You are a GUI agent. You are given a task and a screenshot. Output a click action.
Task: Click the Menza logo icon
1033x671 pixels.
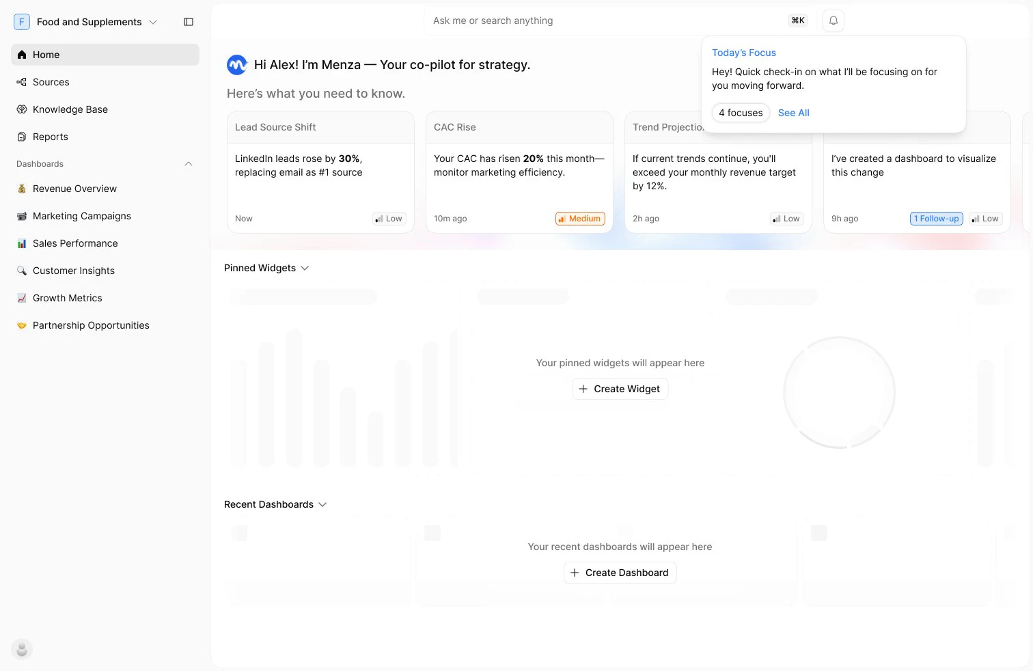(x=237, y=65)
